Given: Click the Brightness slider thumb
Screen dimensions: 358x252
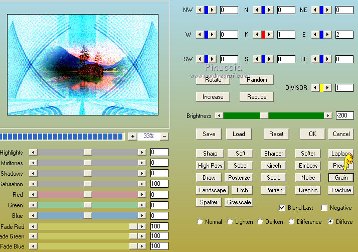Looking at the screenshot, I should click(264, 116).
